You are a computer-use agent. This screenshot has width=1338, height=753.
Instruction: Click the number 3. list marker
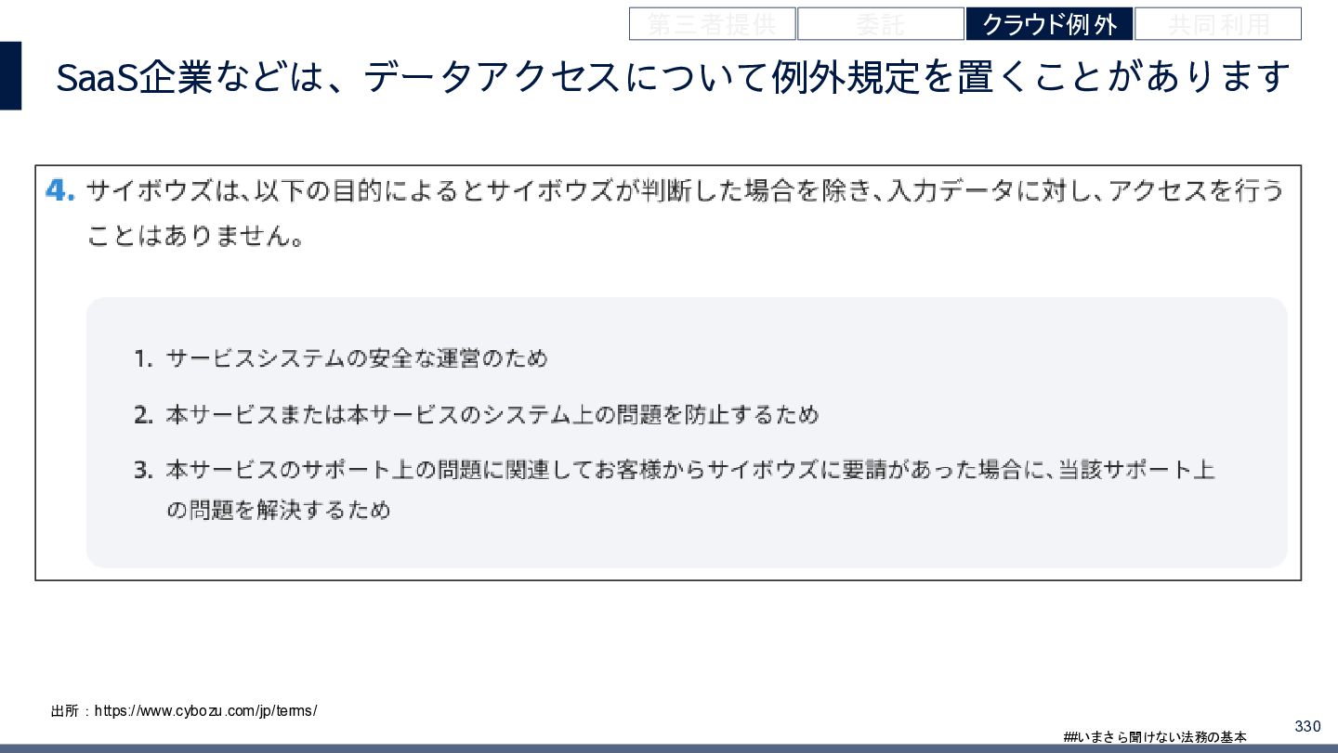(x=143, y=470)
